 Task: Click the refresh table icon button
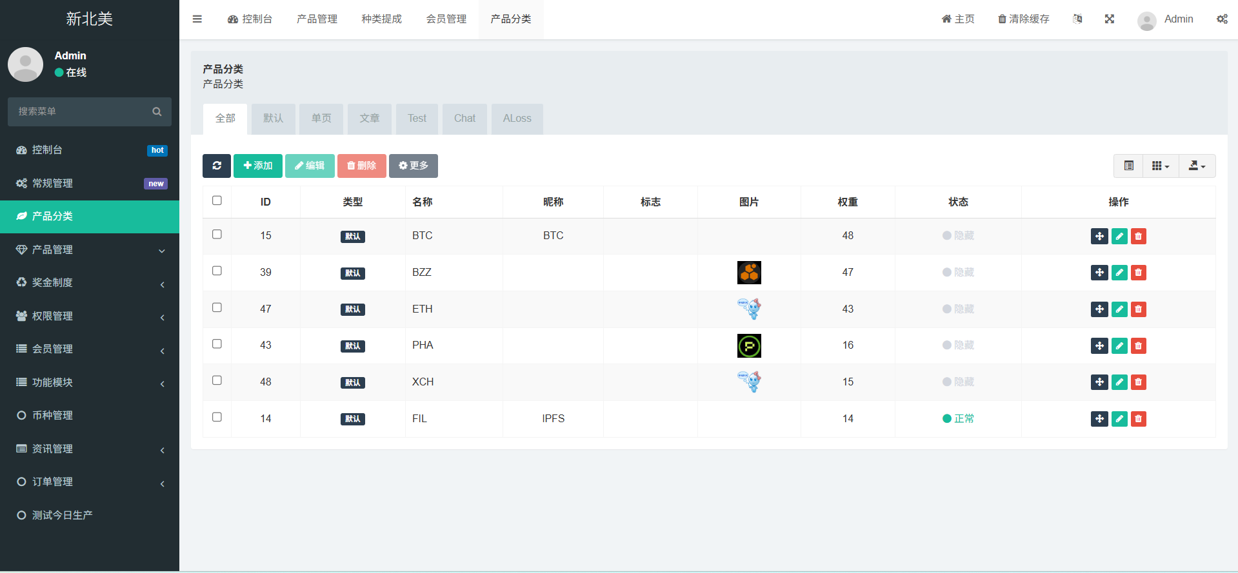point(217,166)
